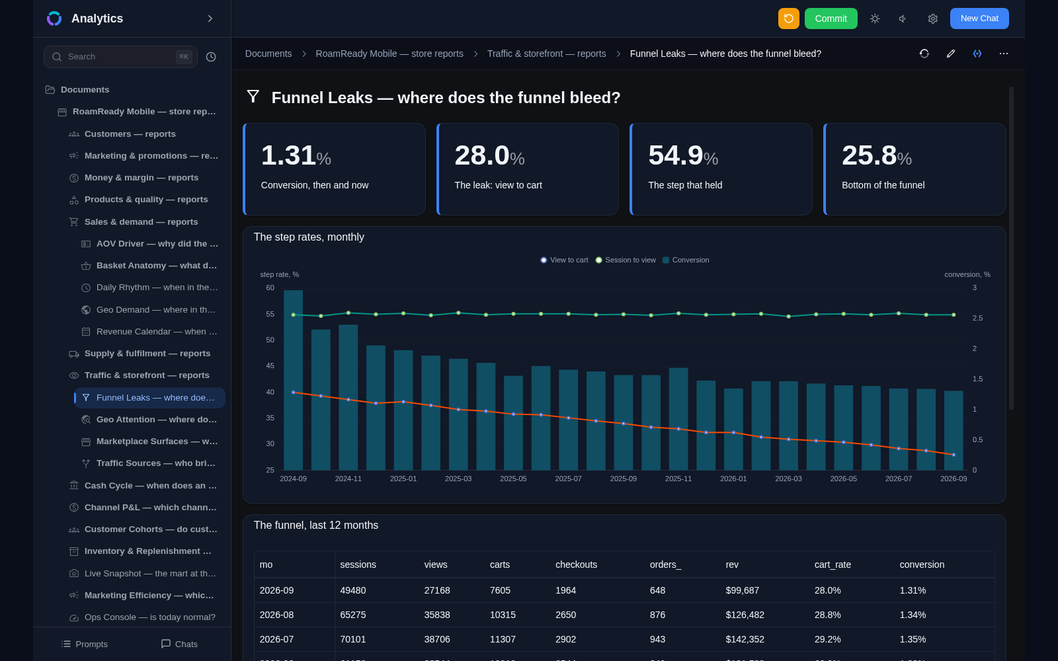
Task: Open the Prompts tab
Action: tap(84, 644)
